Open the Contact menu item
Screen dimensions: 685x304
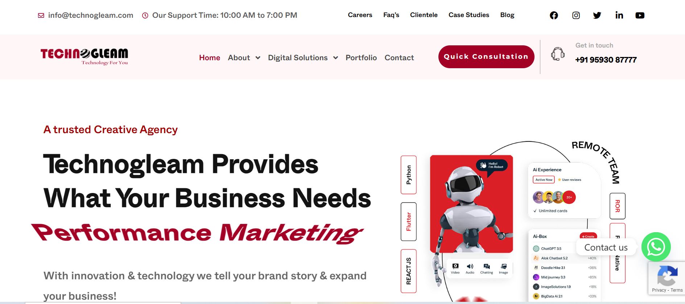[399, 58]
